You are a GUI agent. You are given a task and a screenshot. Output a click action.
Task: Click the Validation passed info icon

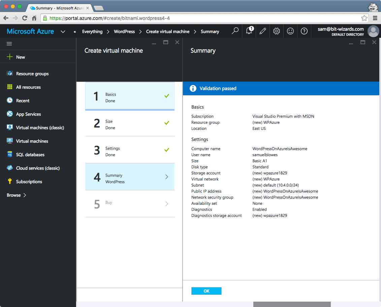(x=193, y=88)
